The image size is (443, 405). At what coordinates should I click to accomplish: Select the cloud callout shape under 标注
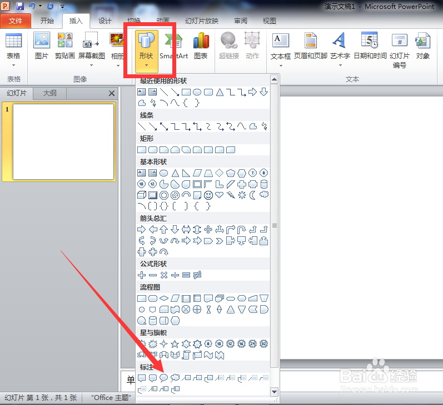coord(175,378)
